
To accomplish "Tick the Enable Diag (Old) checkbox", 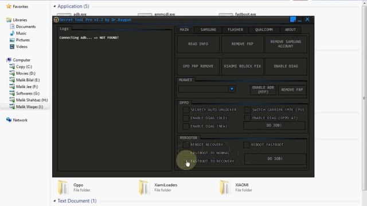I will 186,118.
